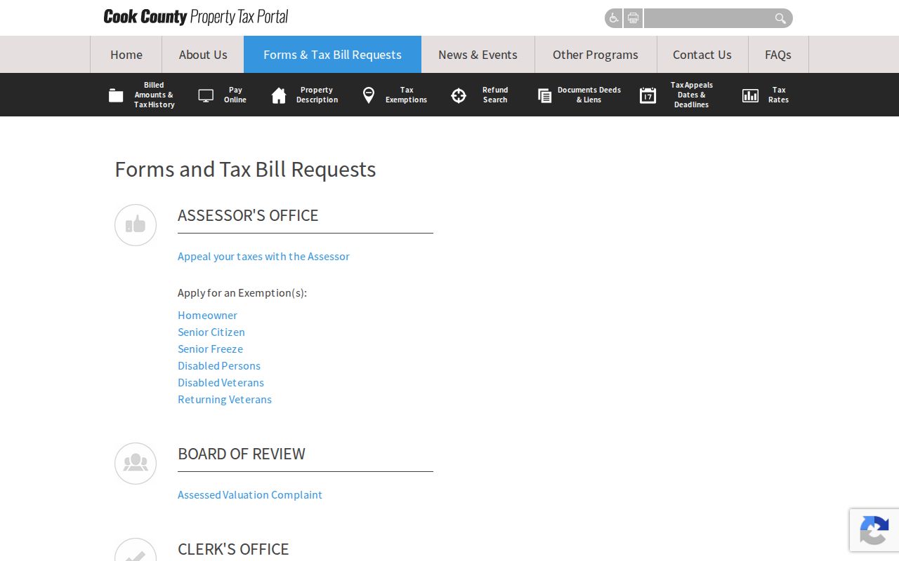Click the Forms and Tax Bill Requests title
Viewport: 899px width, 561px height.
pyautogui.click(x=245, y=170)
